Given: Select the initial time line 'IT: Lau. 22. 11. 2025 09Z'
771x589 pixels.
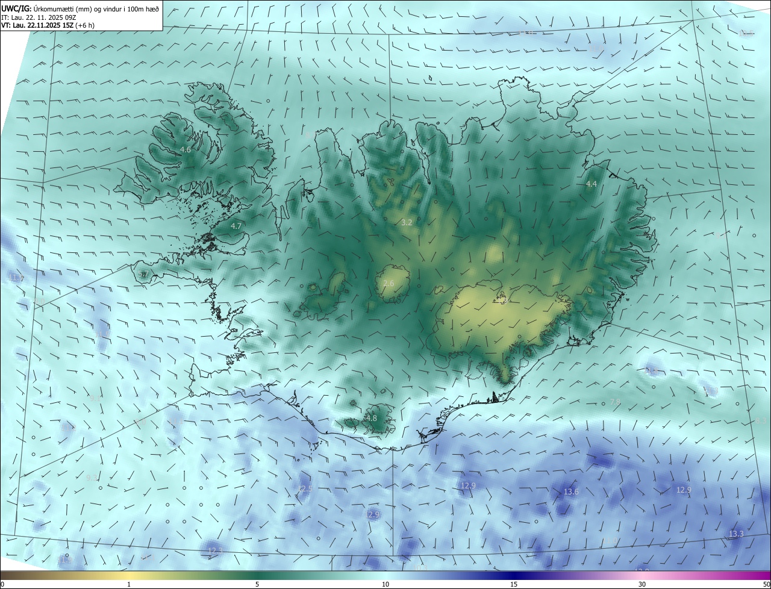Looking at the screenshot, I should tap(39, 17).
